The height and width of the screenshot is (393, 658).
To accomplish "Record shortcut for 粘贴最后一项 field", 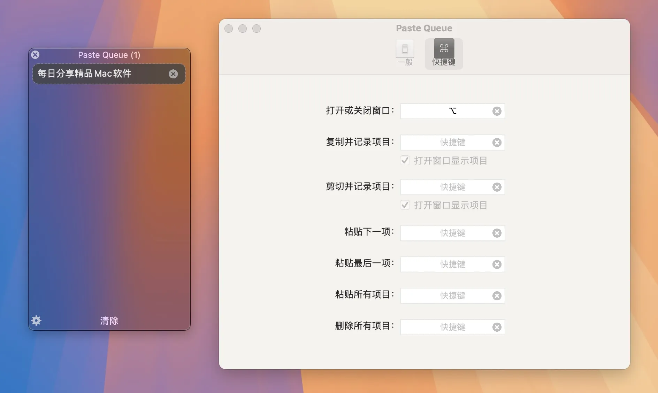I will (x=452, y=264).
